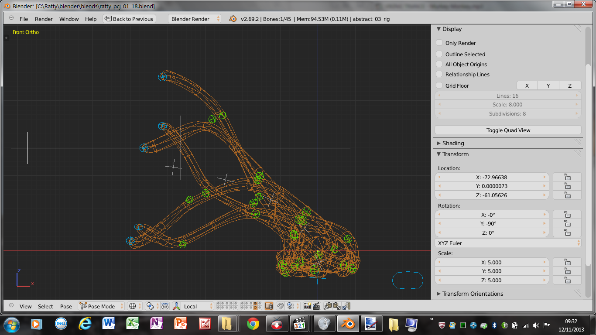Enable the Relationship Lines checkbox

[x=439, y=74]
